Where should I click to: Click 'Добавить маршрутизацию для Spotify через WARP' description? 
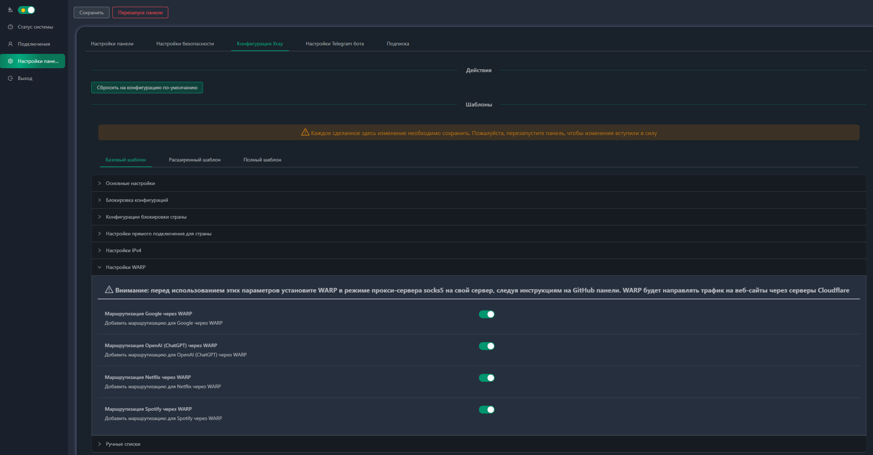point(163,418)
